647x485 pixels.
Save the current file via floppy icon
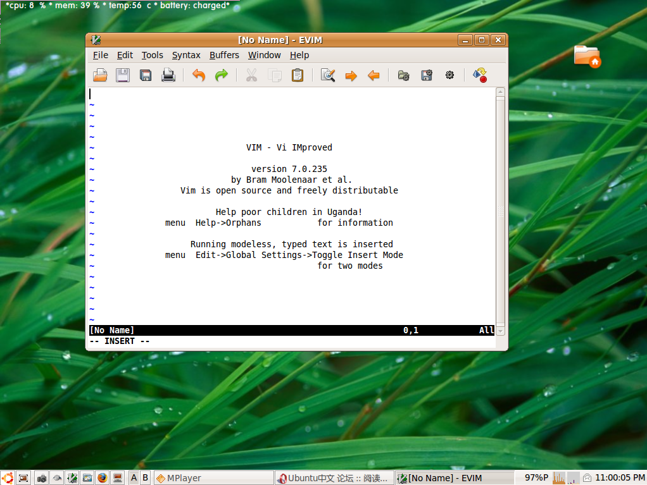[123, 75]
